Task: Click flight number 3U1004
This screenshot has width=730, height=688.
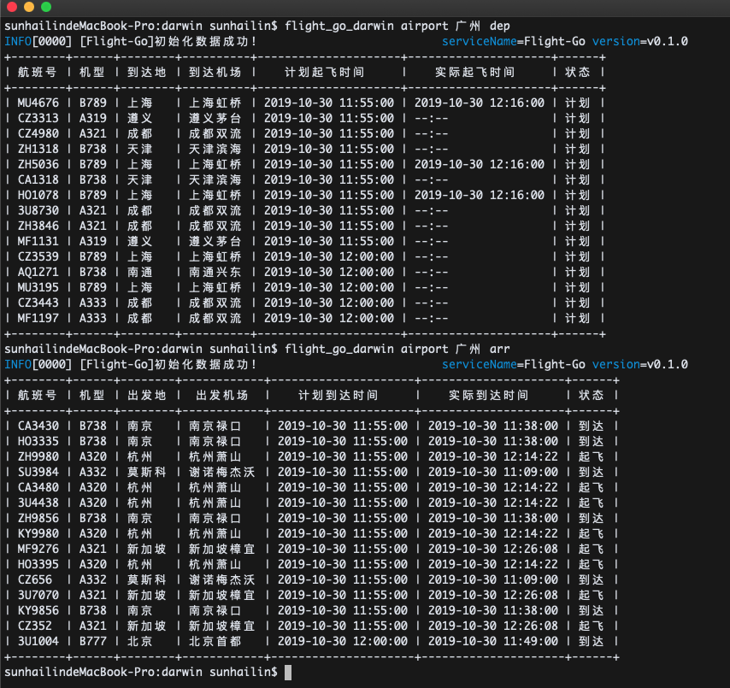Action: (38, 641)
